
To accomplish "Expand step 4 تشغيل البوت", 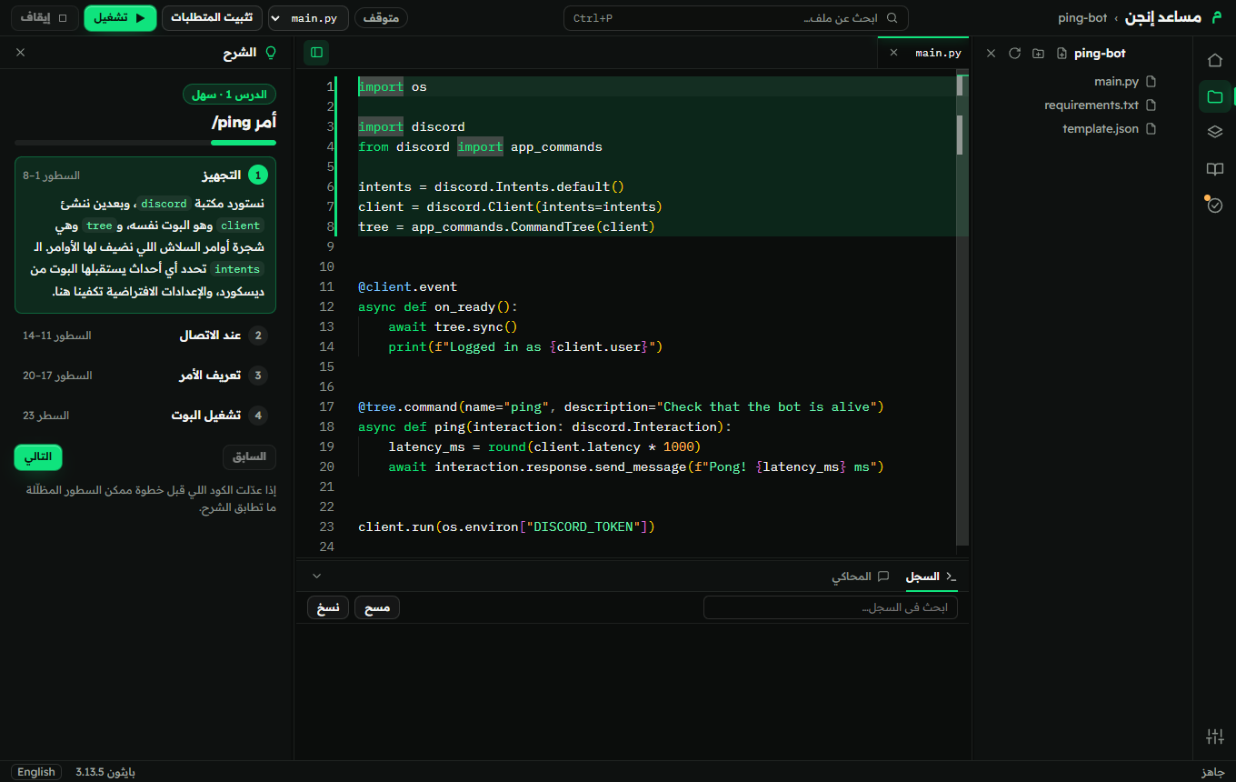I will pos(145,416).
